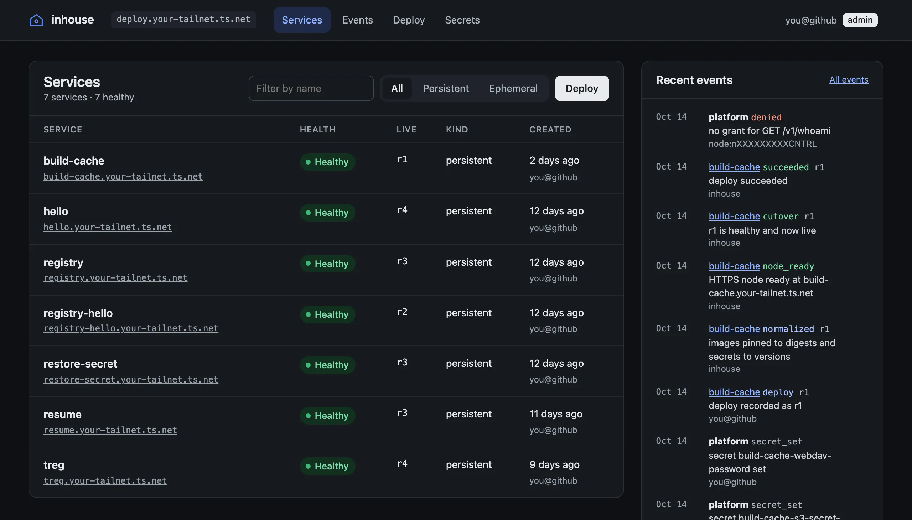912x520 pixels.
Task: Open build-cache link in deploy recorded event
Action: [x=734, y=392]
